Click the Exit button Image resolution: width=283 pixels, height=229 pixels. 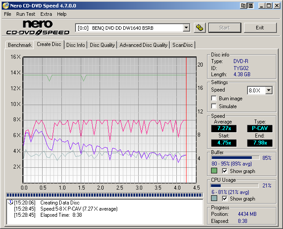pyautogui.click(x=260, y=28)
